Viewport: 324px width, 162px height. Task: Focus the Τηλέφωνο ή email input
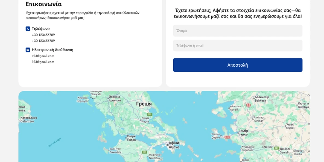coord(238,46)
